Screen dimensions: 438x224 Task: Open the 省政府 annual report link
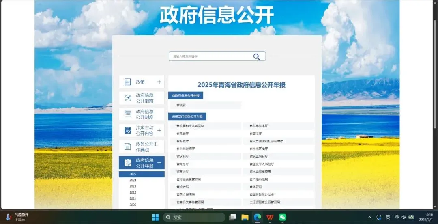click(181, 105)
